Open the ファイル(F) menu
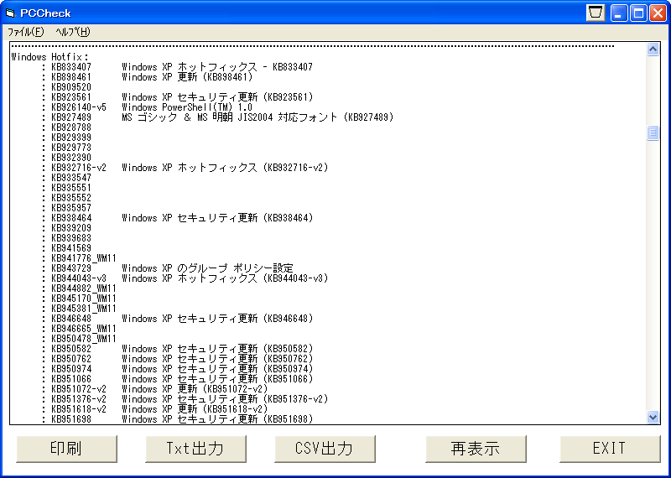671x478 pixels. pos(26,32)
